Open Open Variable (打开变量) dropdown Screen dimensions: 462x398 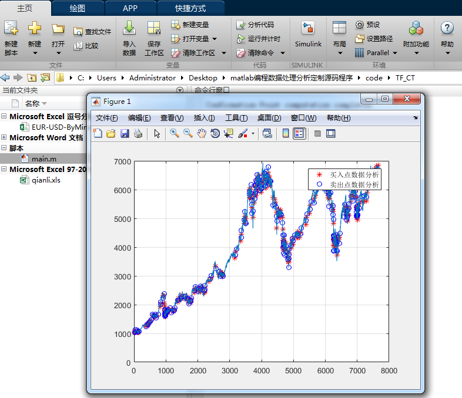[215, 39]
